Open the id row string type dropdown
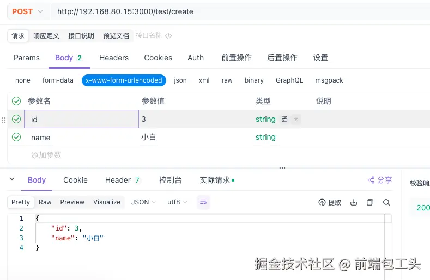 [x=265, y=119]
